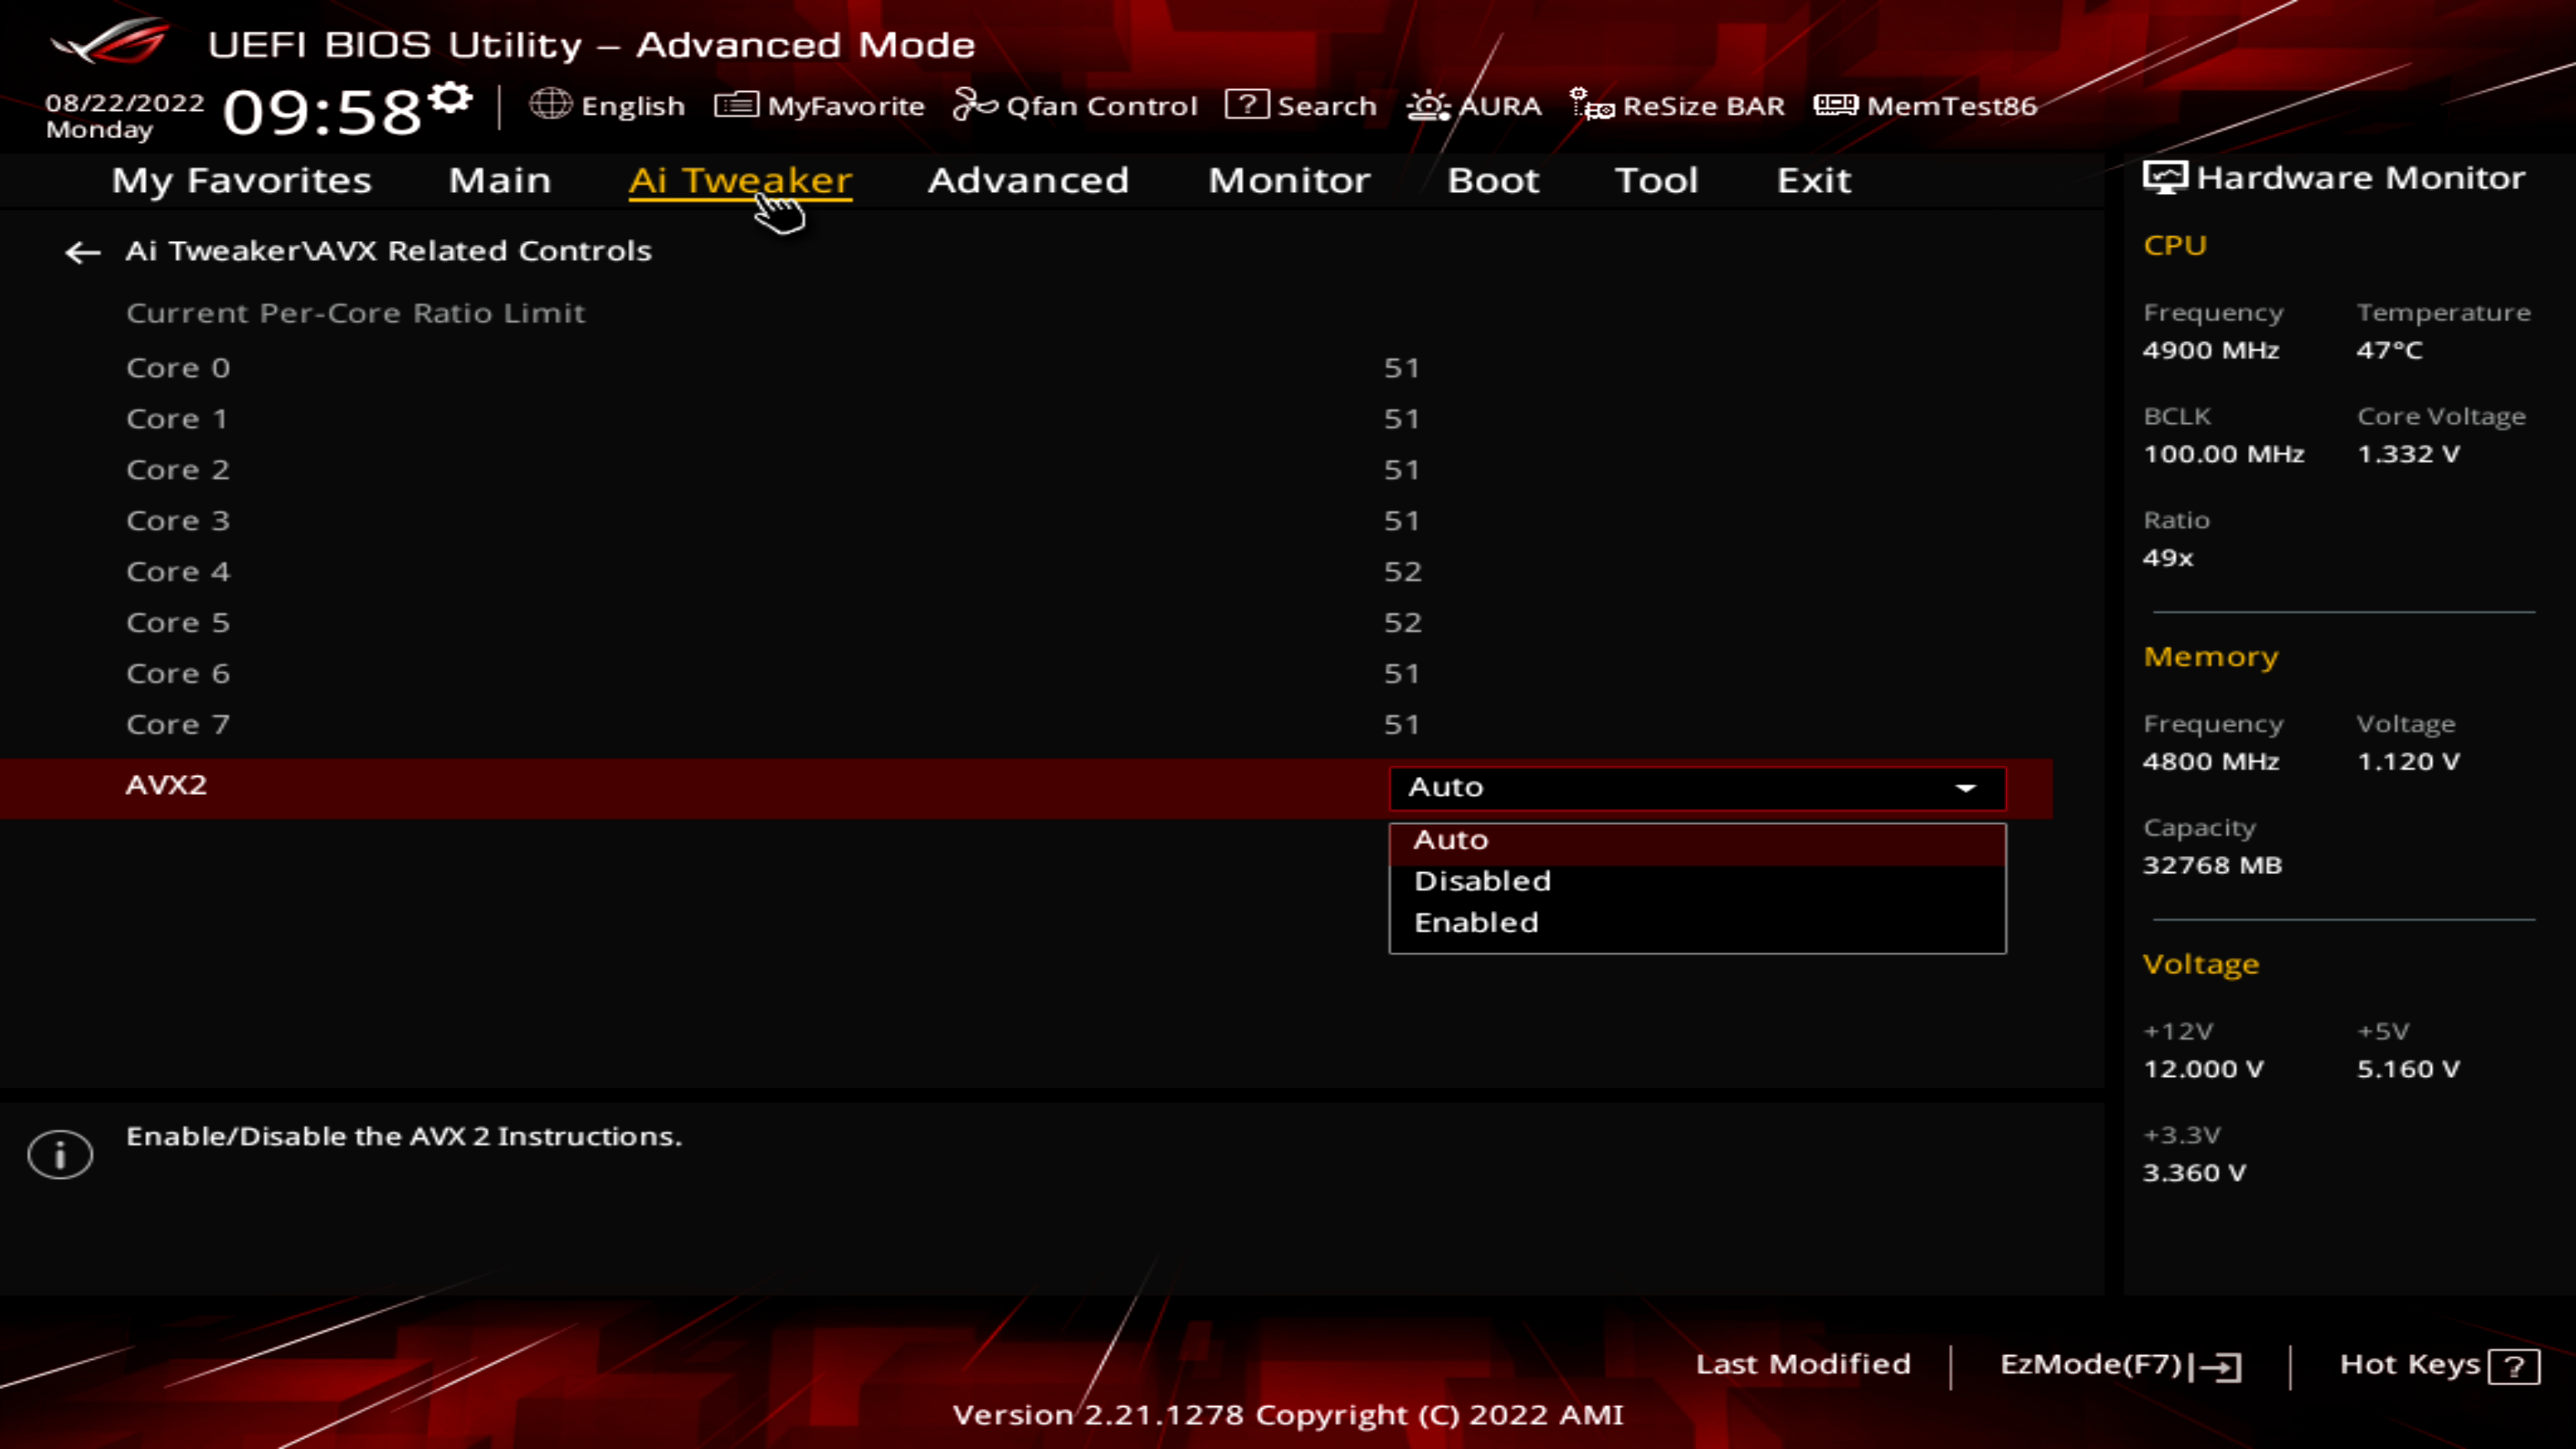
Task: Click Last Modified button
Action: coord(1803,1364)
